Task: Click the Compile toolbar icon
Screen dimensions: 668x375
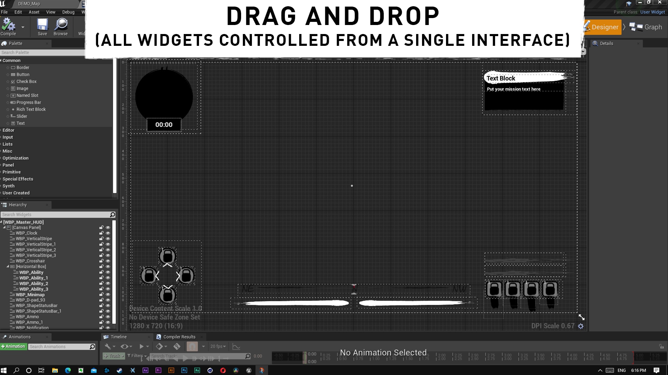Action: tap(8, 25)
